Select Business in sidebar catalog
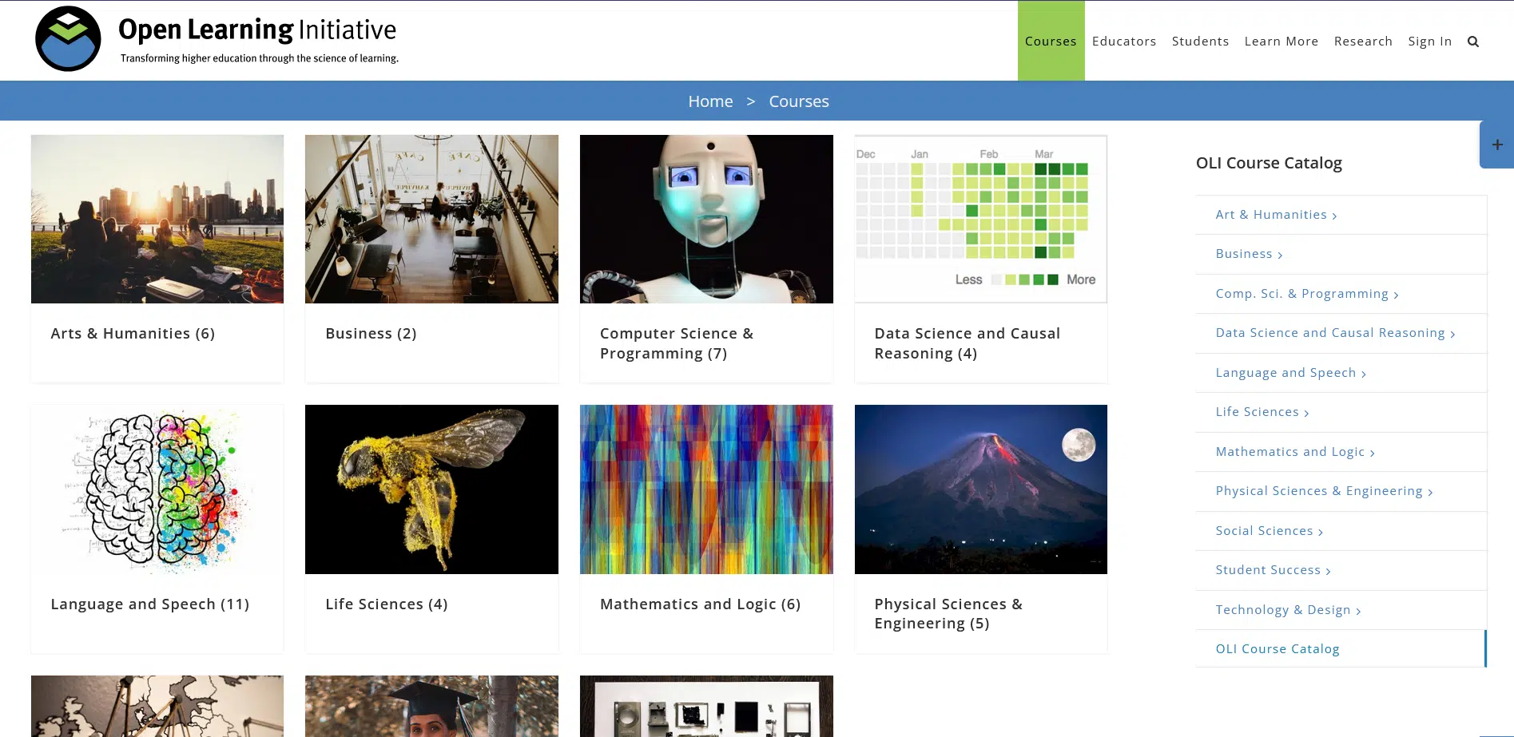The height and width of the screenshot is (737, 1514). pos(1249,254)
